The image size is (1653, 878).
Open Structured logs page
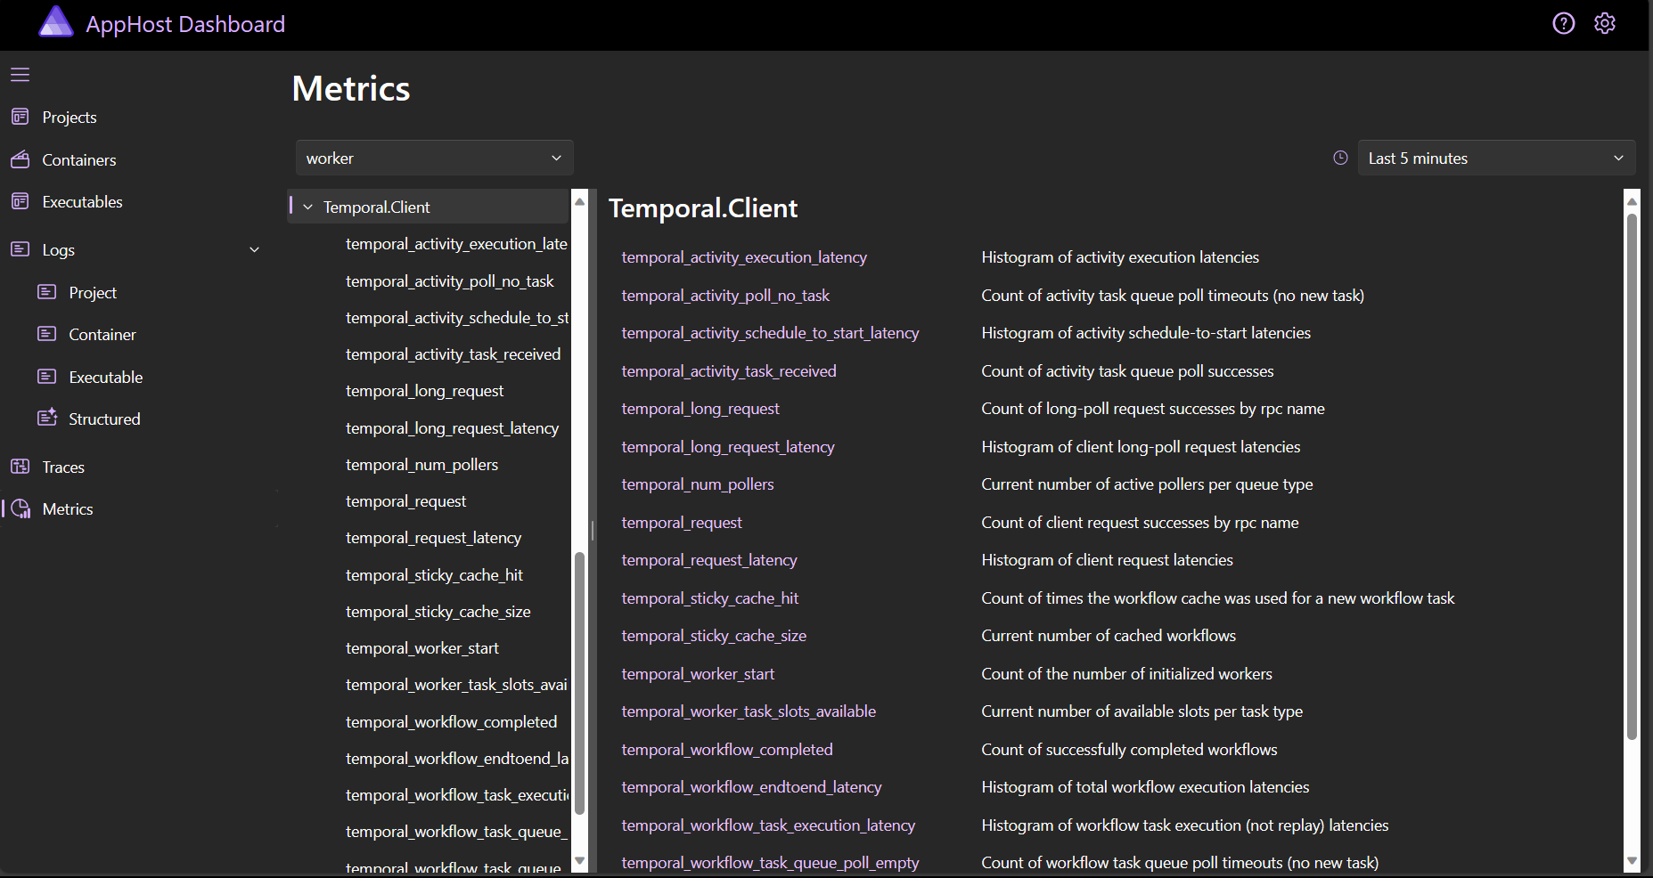click(x=104, y=419)
